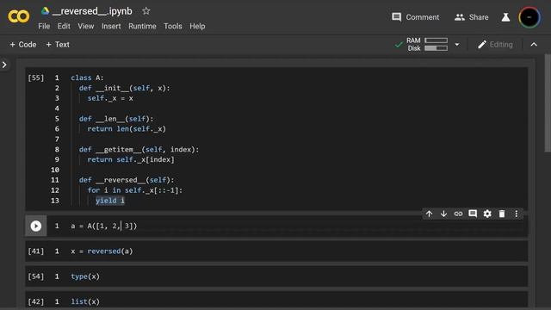Click the line 'x = reversed(a)'
The height and width of the screenshot is (310, 551).
coord(102,251)
